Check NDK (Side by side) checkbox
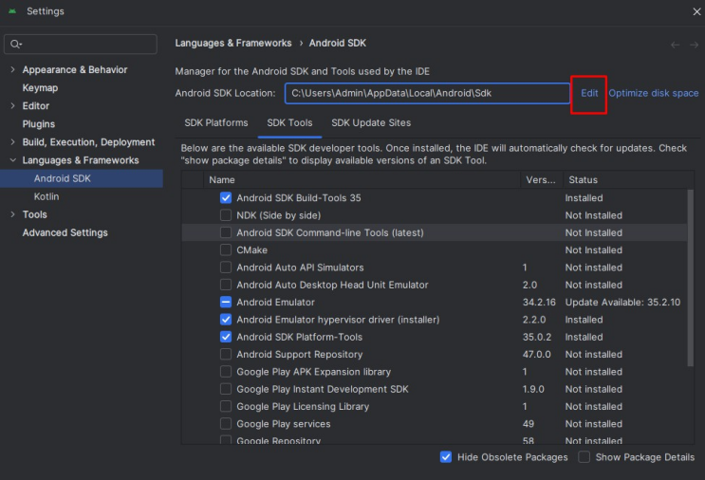The image size is (705, 480). pos(226,215)
